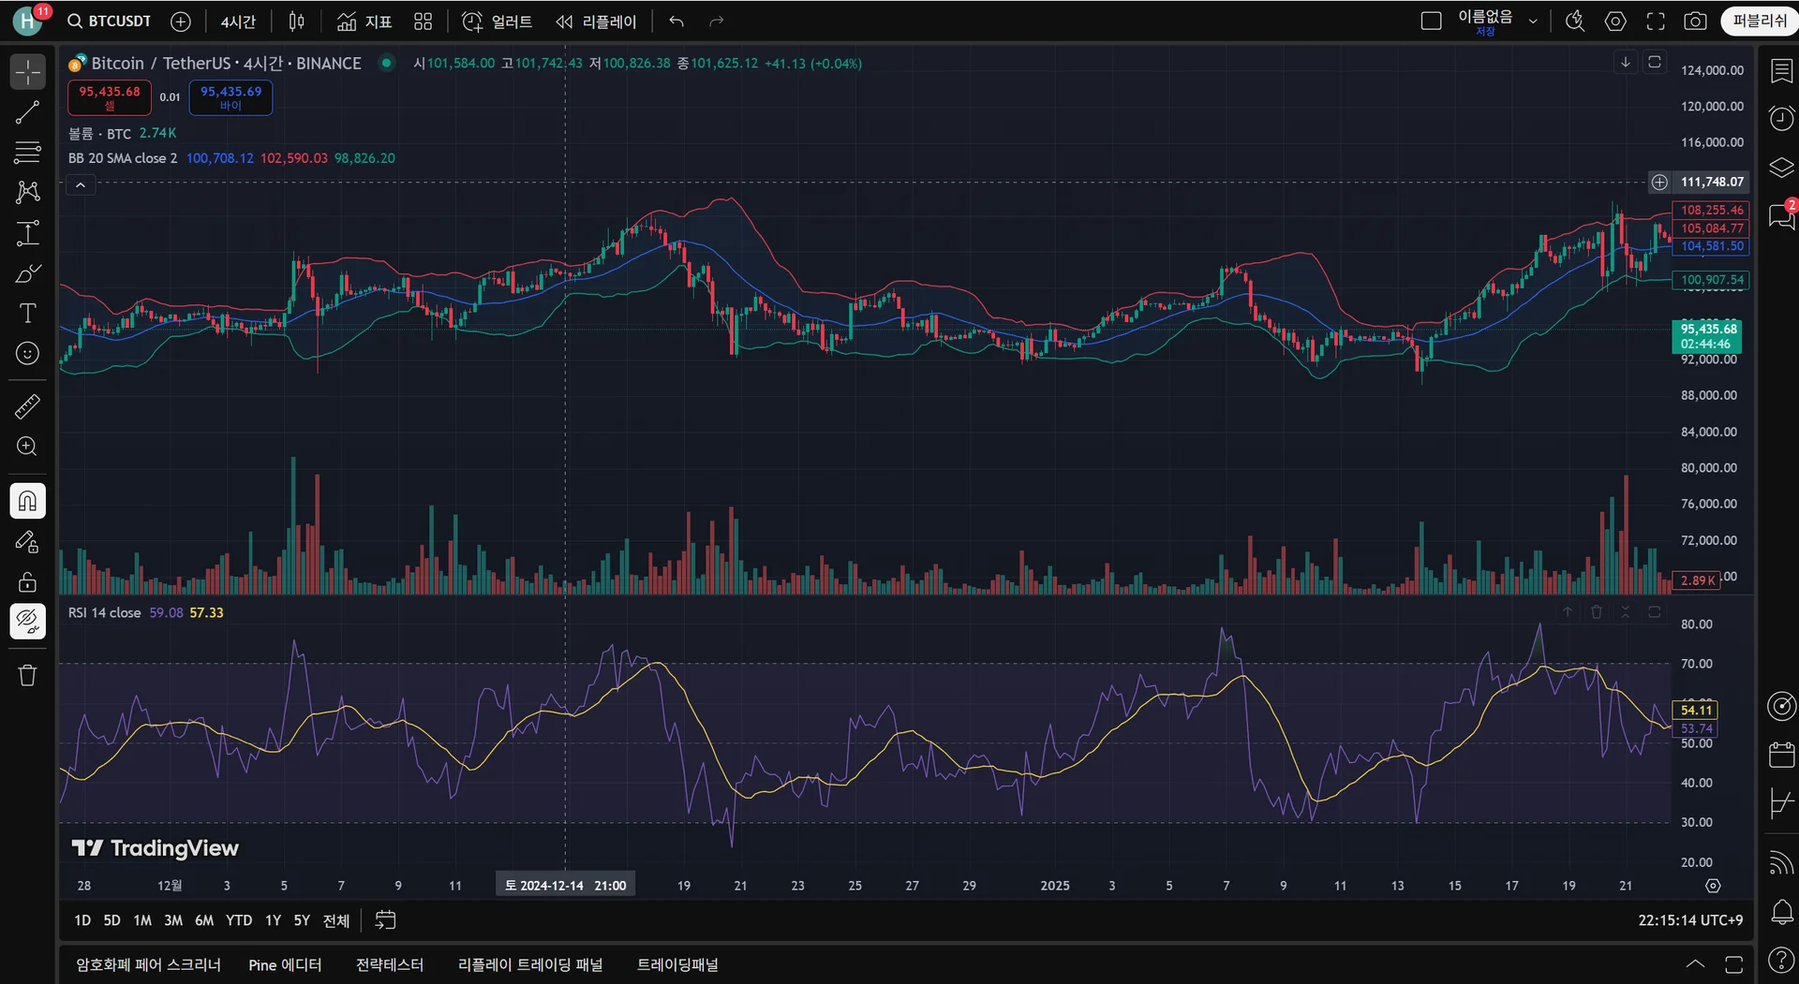Open the alerts bell in right sidebar
Viewport: 1799px width, 984px height.
1781,912
